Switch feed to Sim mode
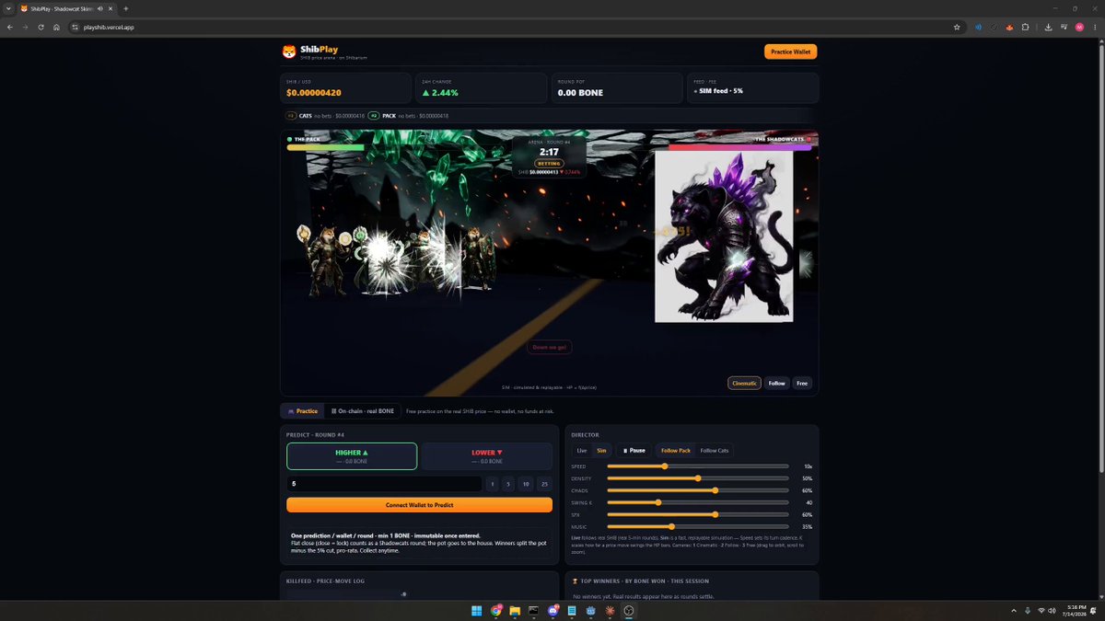The image size is (1105, 621). pyautogui.click(x=601, y=451)
